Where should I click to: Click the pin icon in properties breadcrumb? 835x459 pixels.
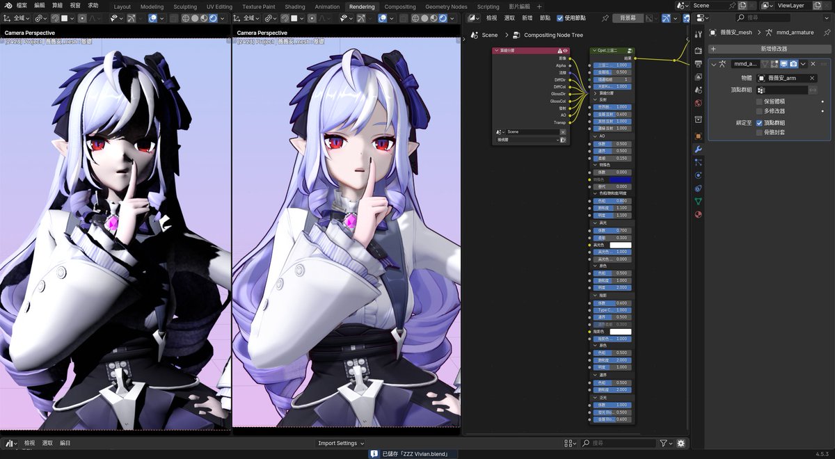pos(826,32)
